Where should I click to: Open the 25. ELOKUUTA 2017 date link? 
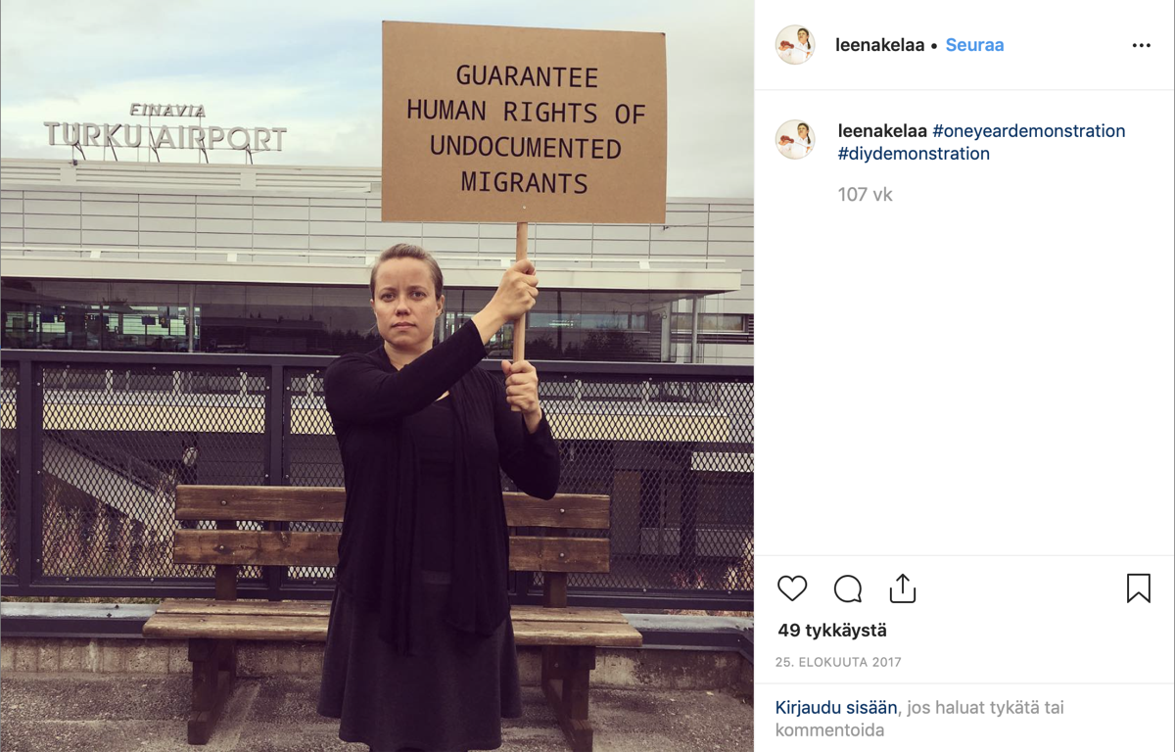pos(840,662)
